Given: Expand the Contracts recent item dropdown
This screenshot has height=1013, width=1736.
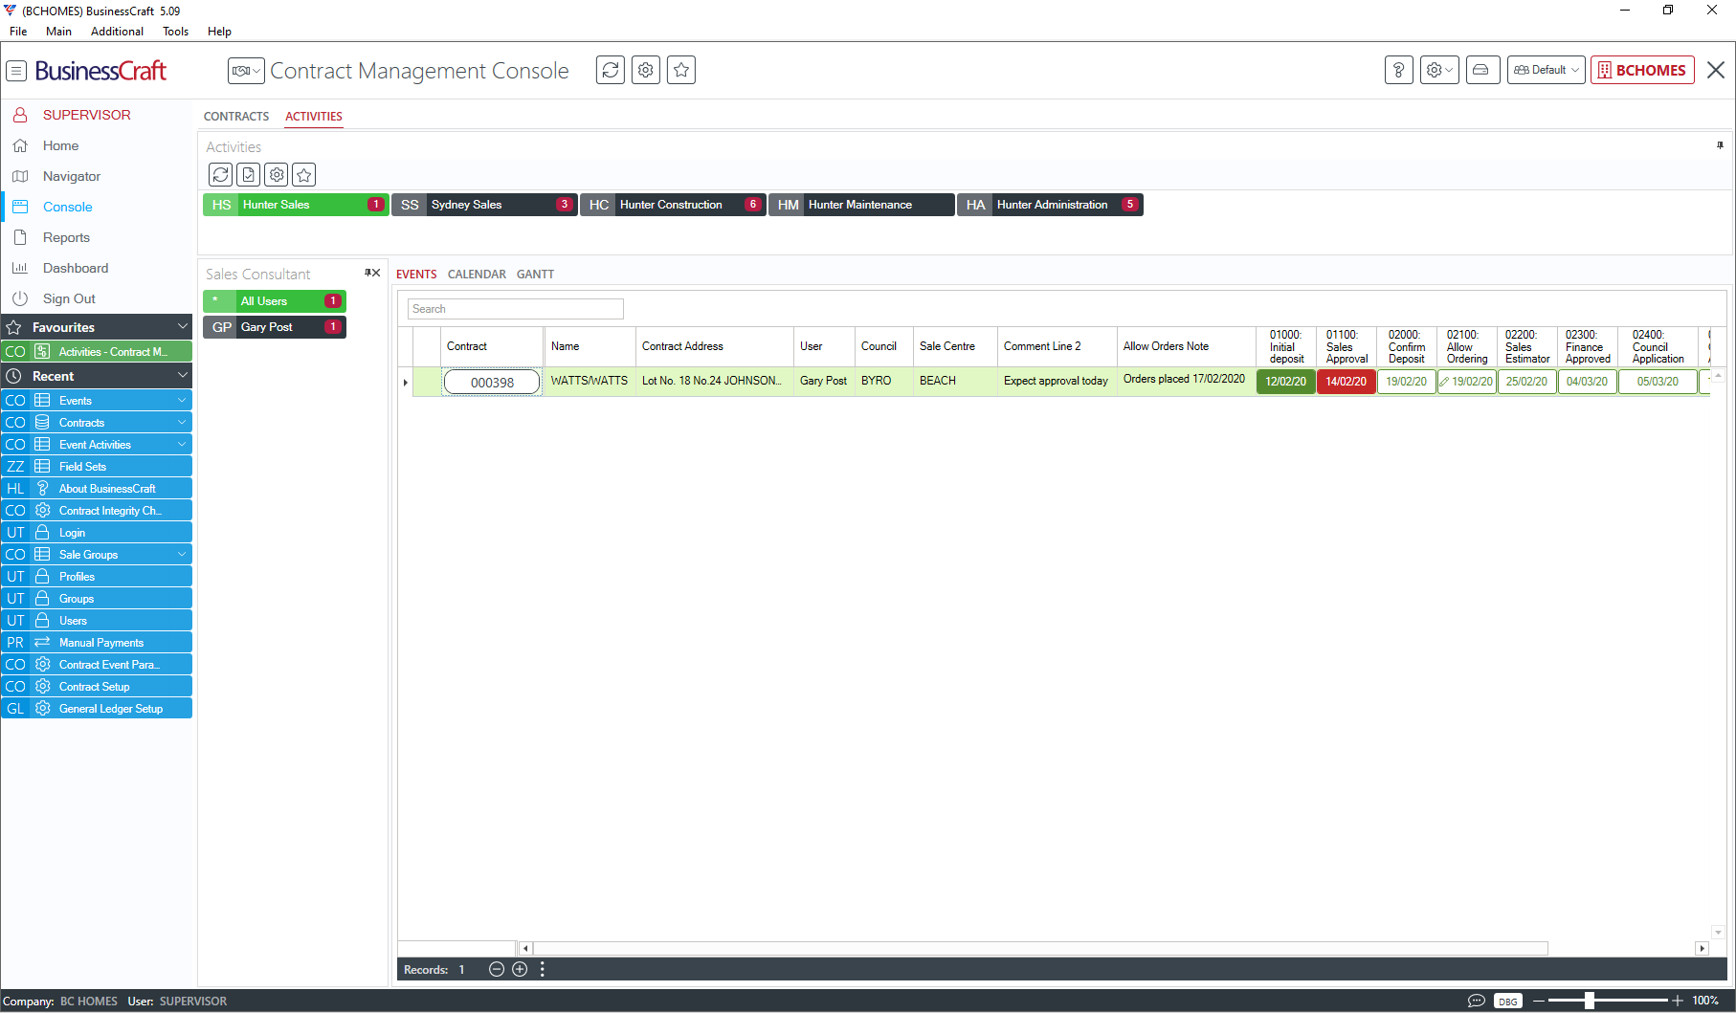Looking at the screenshot, I should coord(182,423).
